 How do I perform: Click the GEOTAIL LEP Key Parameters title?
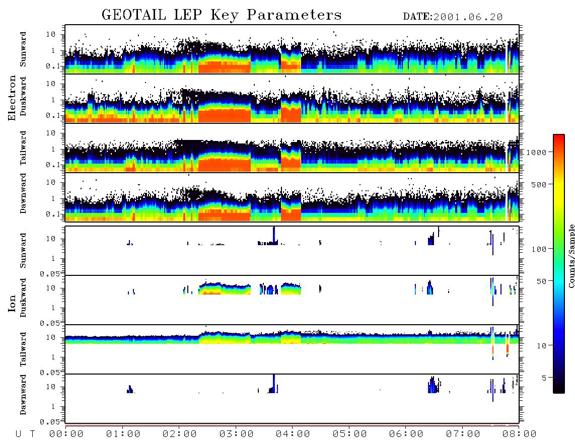(x=222, y=15)
